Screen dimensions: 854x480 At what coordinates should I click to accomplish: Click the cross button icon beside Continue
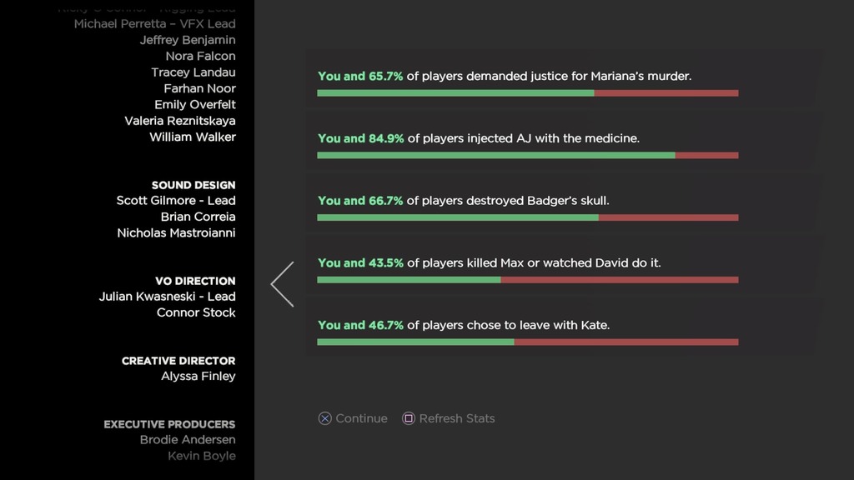(325, 418)
